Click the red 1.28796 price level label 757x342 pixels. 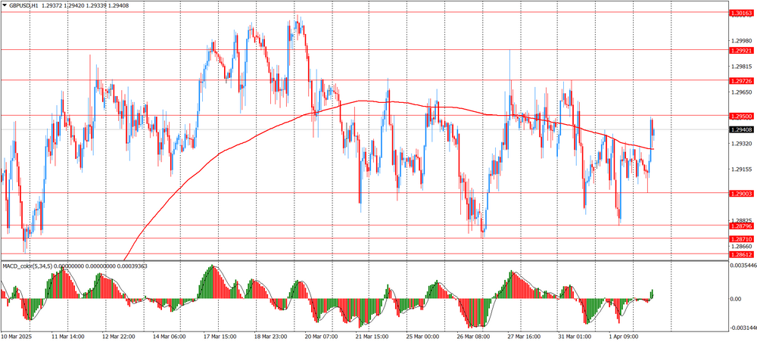coord(741,225)
